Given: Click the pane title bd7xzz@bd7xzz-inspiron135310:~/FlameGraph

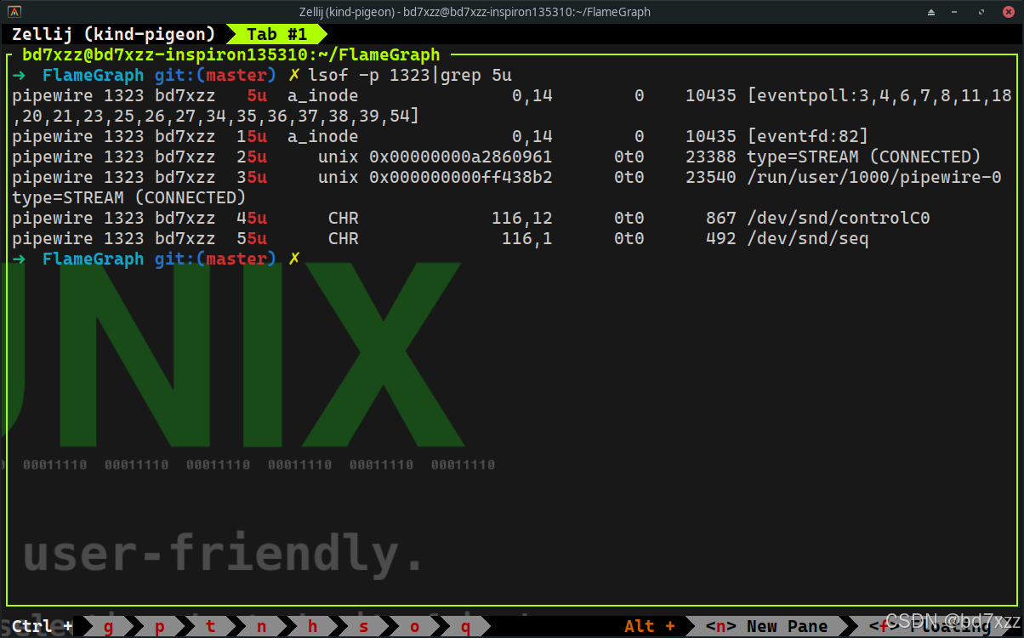Looking at the screenshot, I should [x=231, y=55].
